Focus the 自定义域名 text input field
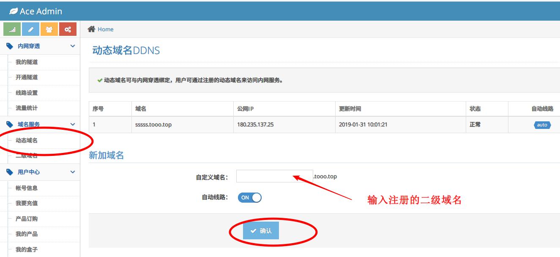Screen dimensions: 560x257 (268, 177)
